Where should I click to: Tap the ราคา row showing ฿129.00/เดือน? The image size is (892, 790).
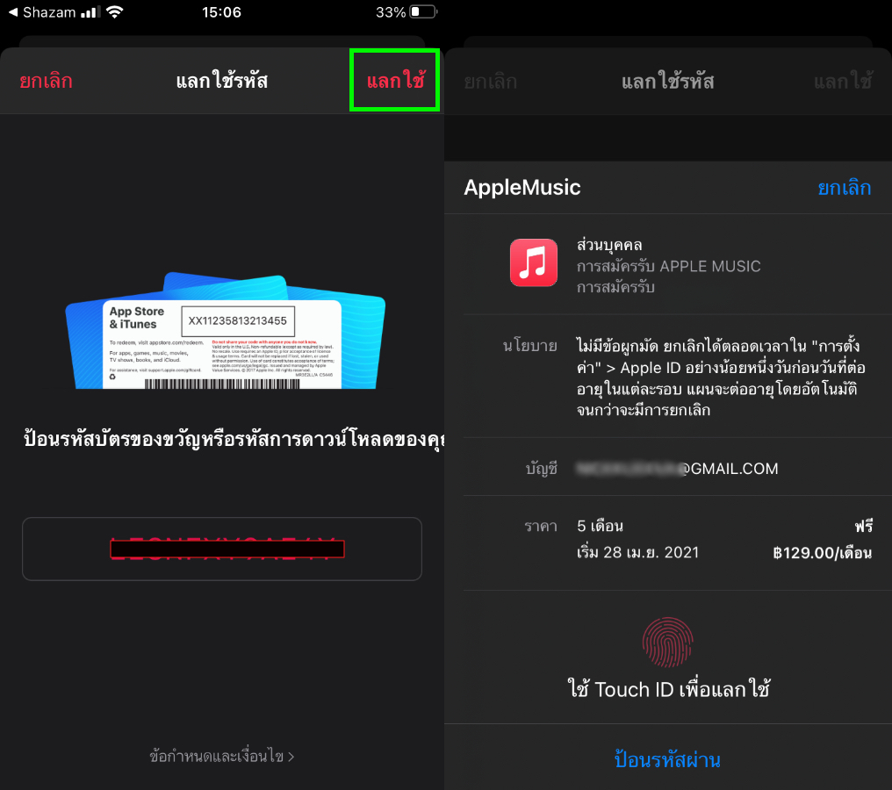(x=667, y=541)
